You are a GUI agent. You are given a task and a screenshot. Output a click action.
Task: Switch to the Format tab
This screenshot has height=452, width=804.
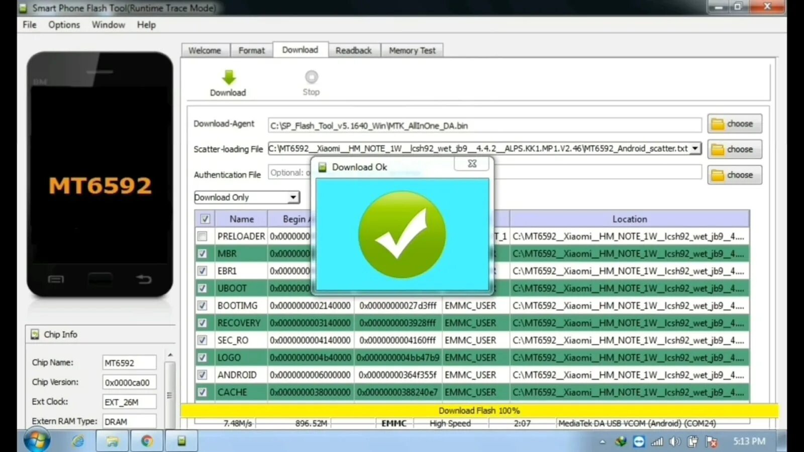(251, 51)
